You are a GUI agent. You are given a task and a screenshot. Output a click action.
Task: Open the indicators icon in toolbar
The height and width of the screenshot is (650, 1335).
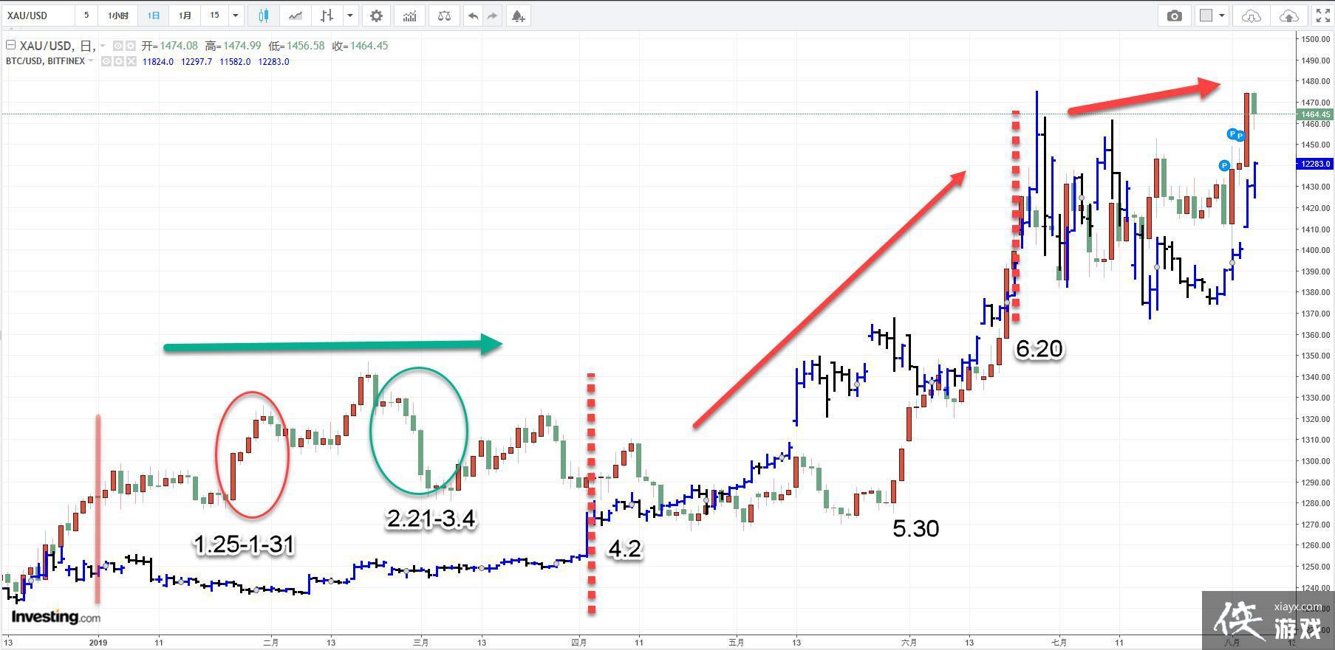(x=410, y=15)
